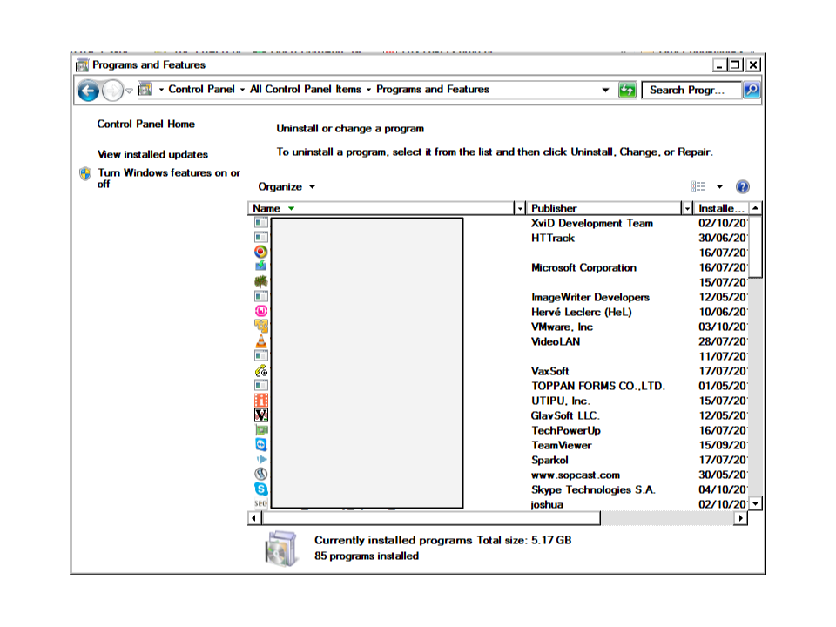Select the TOPPAN FORMS CO.,LTD. cell
The height and width of the screenshot is (627, 836).
[x=597, y=386]
